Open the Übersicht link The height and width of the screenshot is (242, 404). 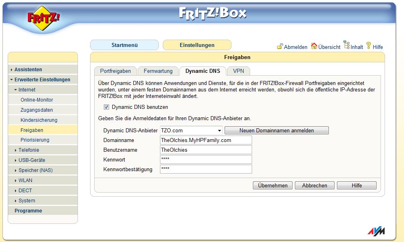pyautogui.click(x=329, y=47)
